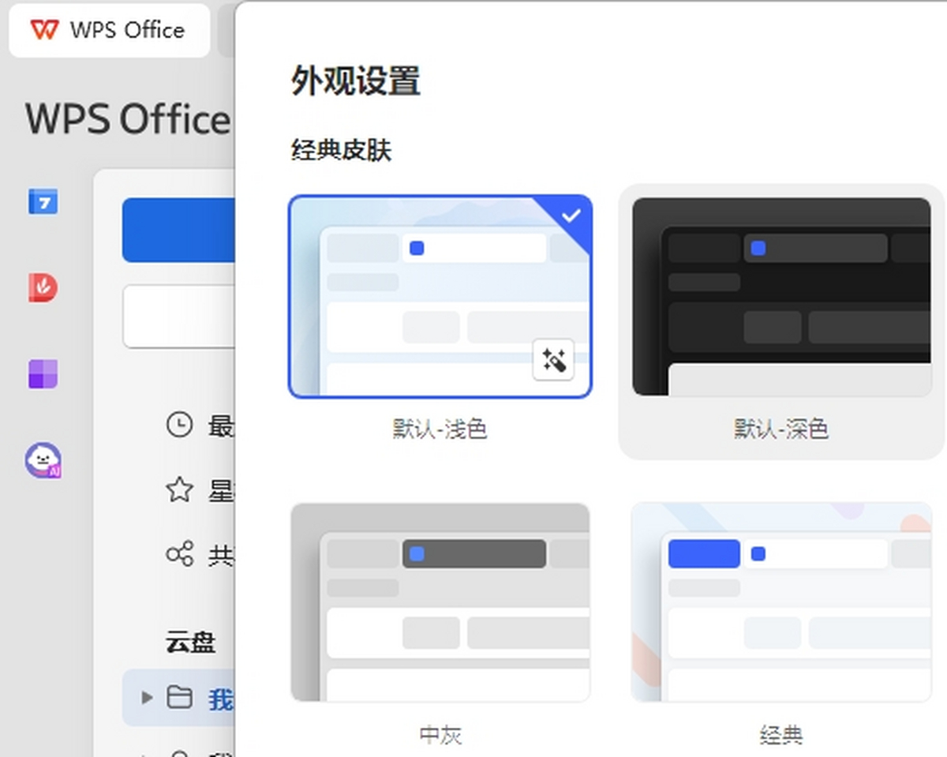Switch to the WPS Office tab
This screenshot has width=947, height=757.
click(109, 31)
